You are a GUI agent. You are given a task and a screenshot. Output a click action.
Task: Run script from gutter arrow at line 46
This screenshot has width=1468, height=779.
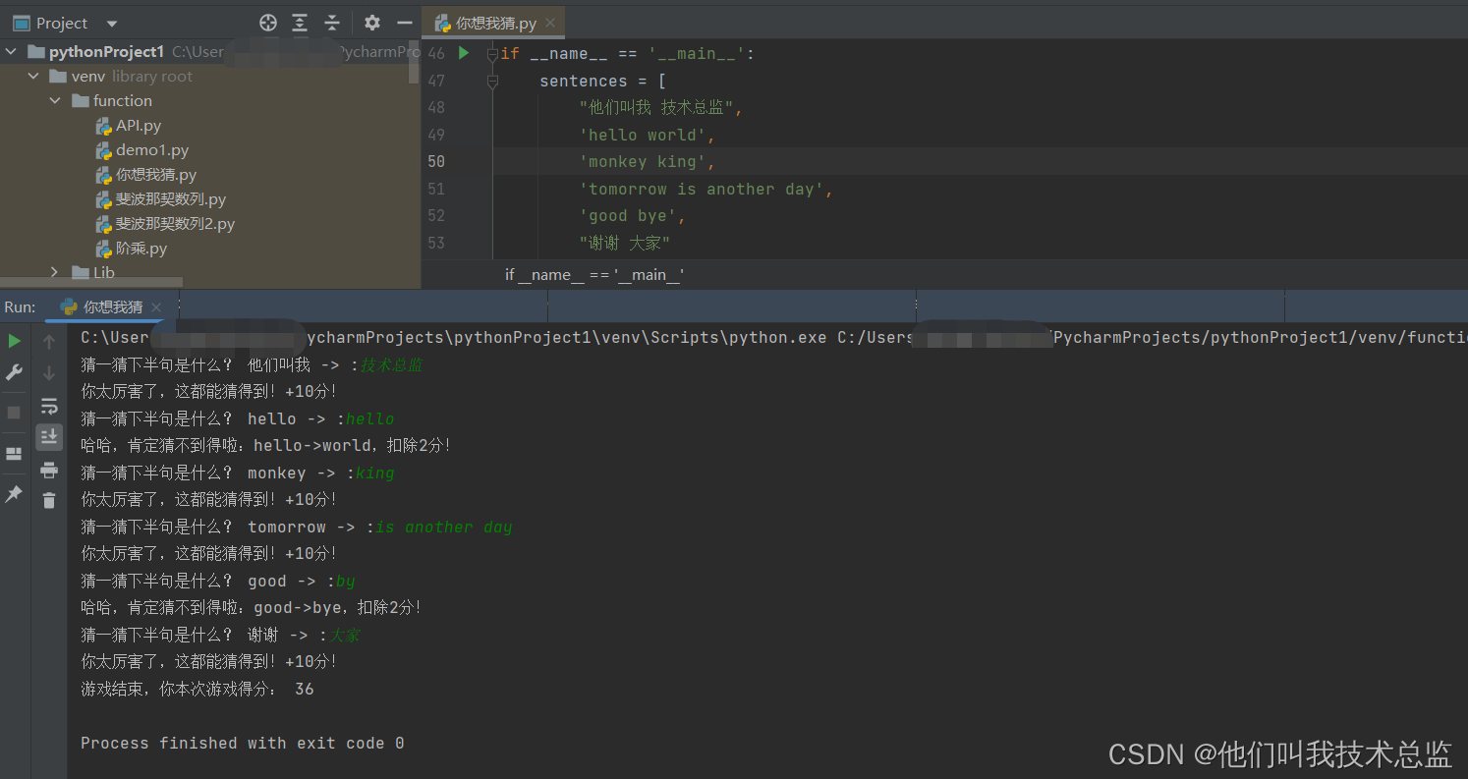pyautogui.click(x=464, y=53)
